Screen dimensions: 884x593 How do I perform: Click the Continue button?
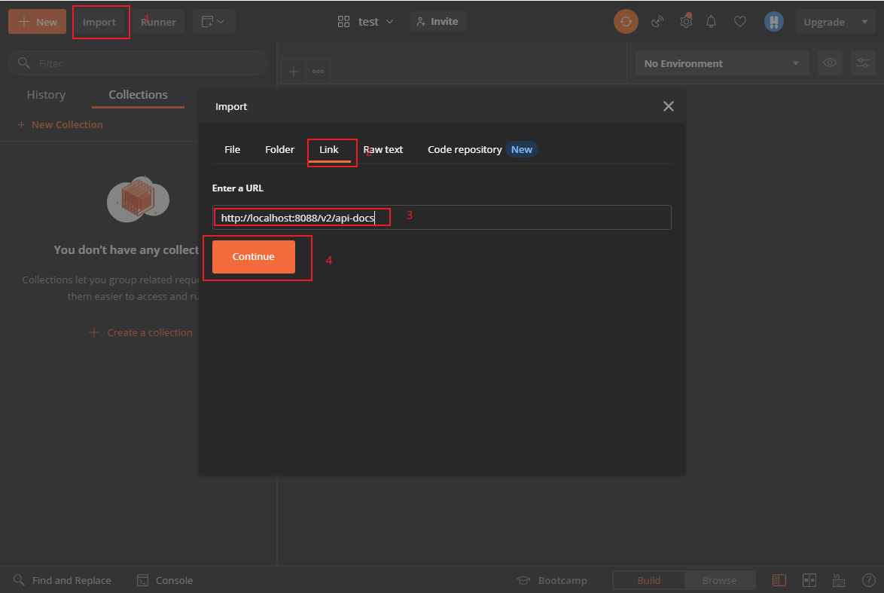pos(254,257)
